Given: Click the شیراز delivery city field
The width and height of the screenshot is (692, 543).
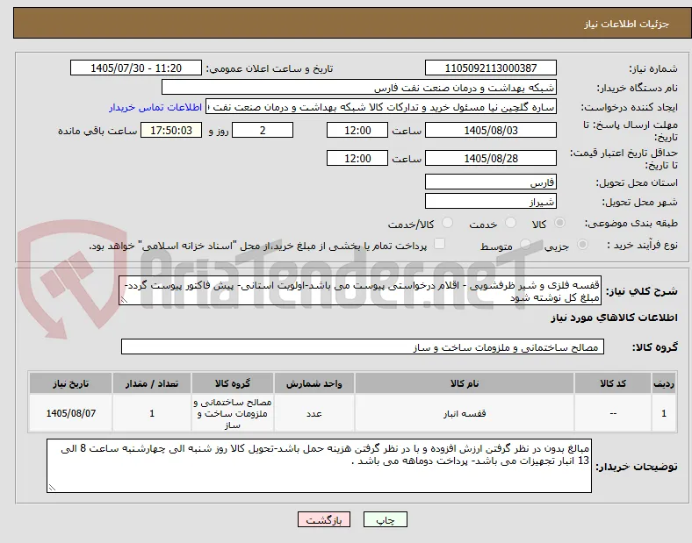Looking at the screenshot, I should pos(490,202).
